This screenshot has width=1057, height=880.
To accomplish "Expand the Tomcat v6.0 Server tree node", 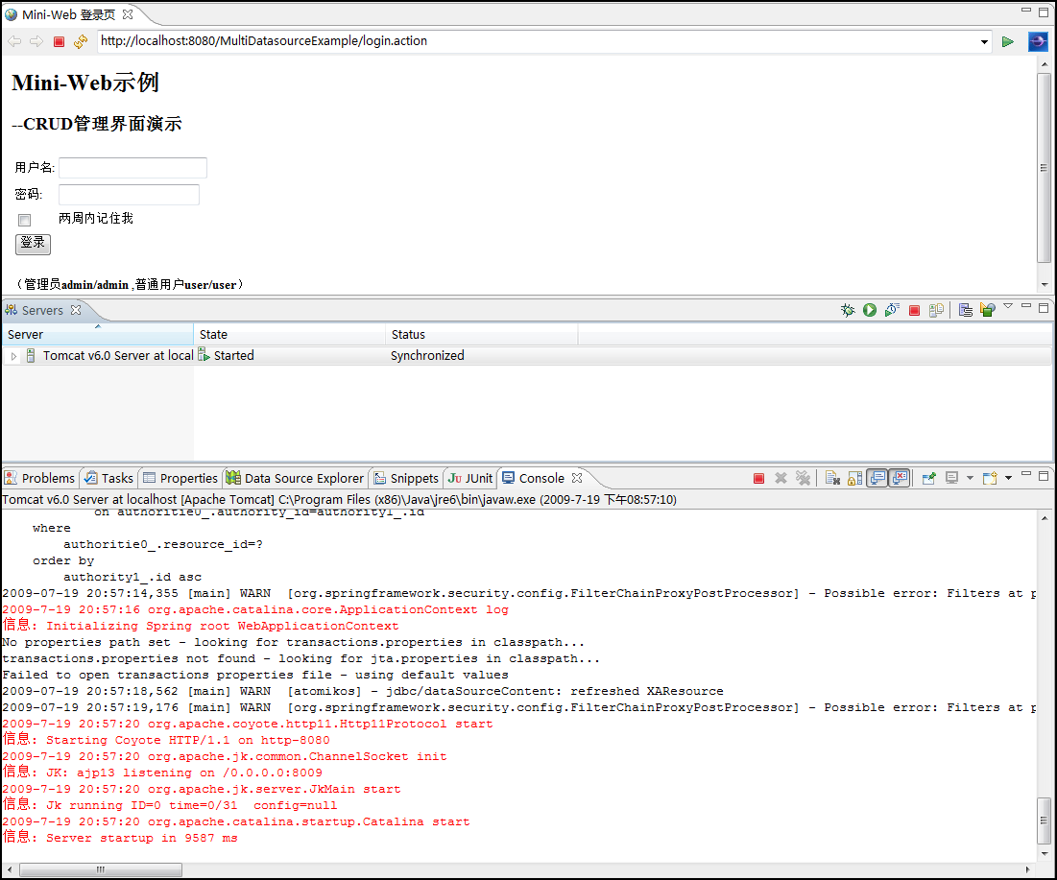I will 13,356.
